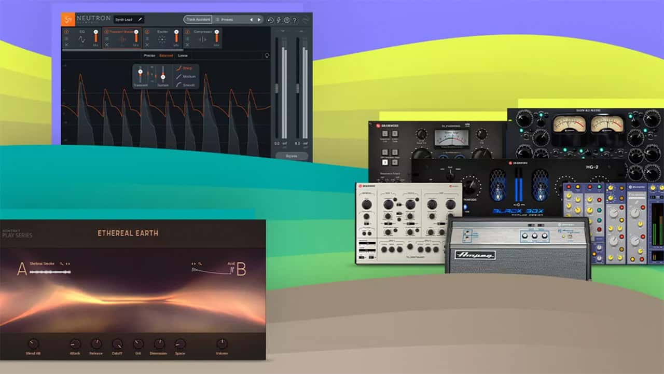Click the EQ module waveform icon
The image size is (664, 374).
click(x=82, y=40)
